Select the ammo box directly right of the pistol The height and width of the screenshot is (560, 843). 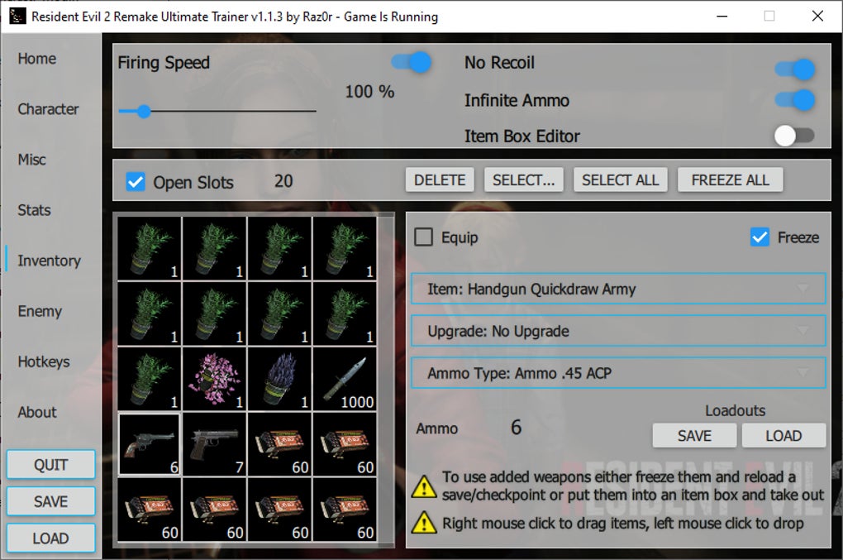pyautogui.click(x=279, y=444)
